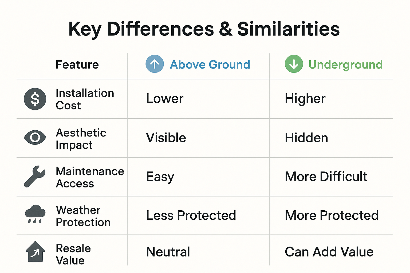The height and width of the screenshot is (273, 410).
Task: Click the Lower installation cost cell
Action: [165, 98]
